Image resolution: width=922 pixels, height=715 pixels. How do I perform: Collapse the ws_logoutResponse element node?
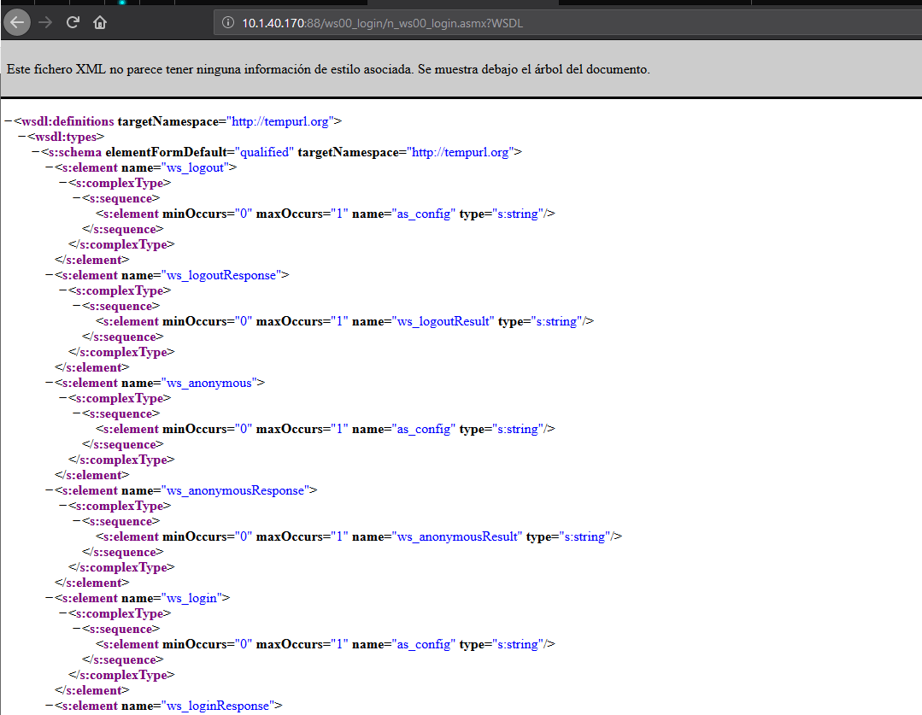point(50,276)
